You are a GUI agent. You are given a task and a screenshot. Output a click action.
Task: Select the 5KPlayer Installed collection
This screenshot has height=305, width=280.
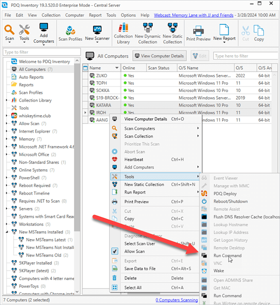click(x=35, y=263)
